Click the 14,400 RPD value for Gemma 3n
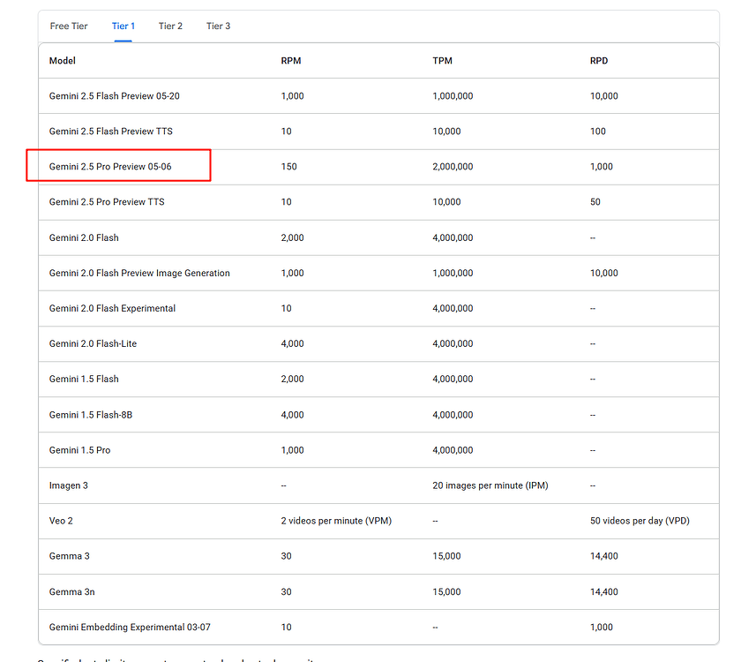 604,591
